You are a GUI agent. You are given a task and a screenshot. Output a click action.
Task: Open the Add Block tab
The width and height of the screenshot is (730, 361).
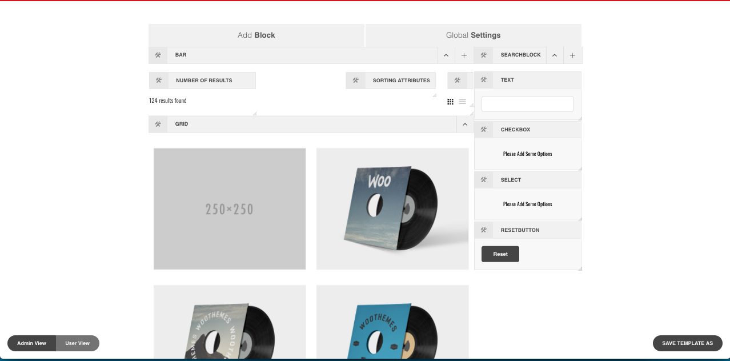click(x=256, y=35)
